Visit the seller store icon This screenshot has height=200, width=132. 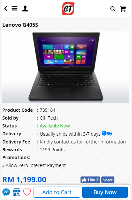click(17, 192)
